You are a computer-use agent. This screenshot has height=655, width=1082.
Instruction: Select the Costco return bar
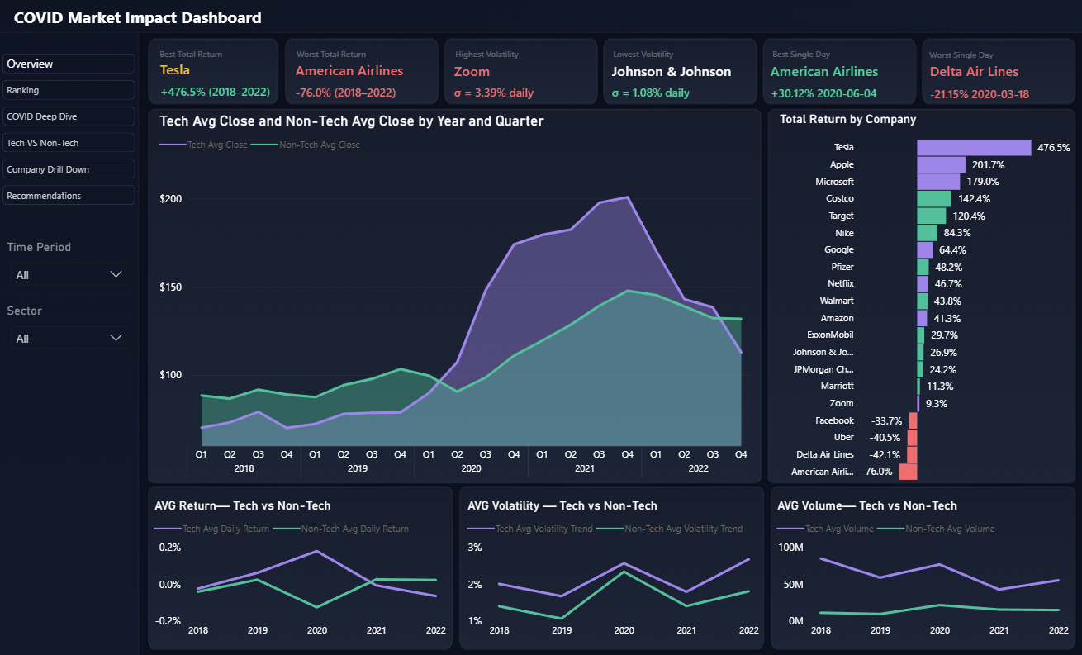(x=934, y=199)
